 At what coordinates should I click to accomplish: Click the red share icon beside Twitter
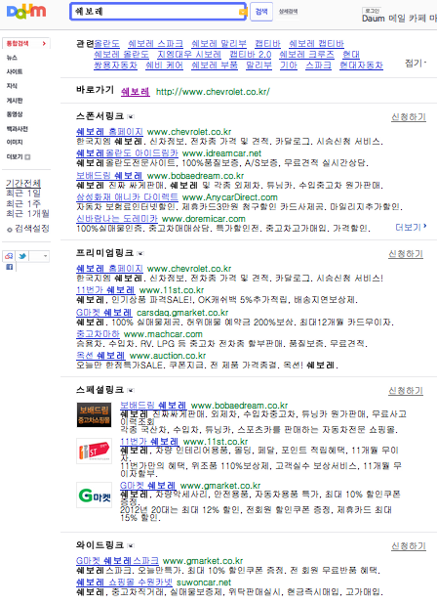pos(9,256)
